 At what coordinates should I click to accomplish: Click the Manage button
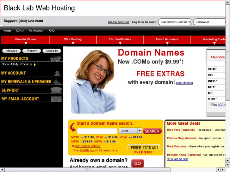[x=12, y=51]
